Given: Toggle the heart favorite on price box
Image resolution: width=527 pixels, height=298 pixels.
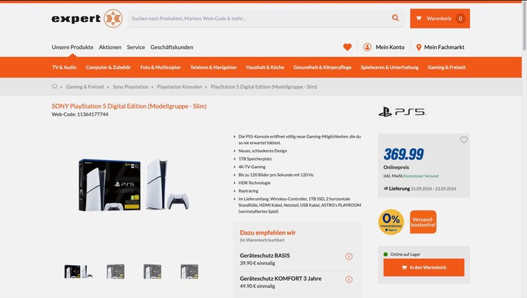Looking at the screenshot, I should click(463, 140).
